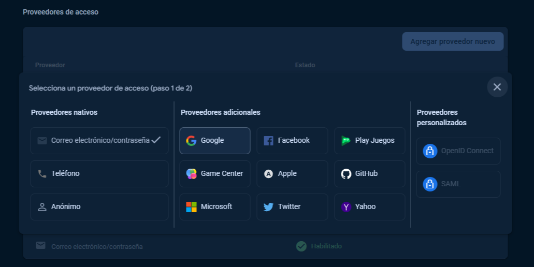534x267 pixels.
Task: Select the Play Juegos provider
Action: (x=370, y=141)
